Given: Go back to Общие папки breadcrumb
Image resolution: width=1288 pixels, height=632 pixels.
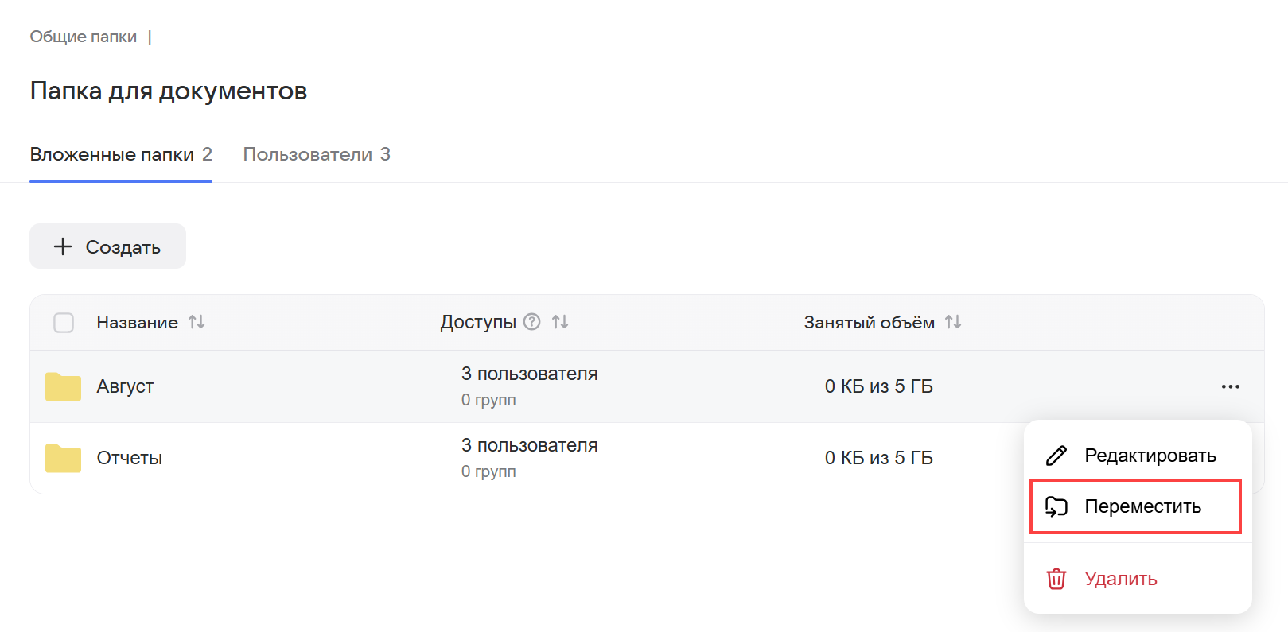Looking at the screenshot, I should click(84, 37).
